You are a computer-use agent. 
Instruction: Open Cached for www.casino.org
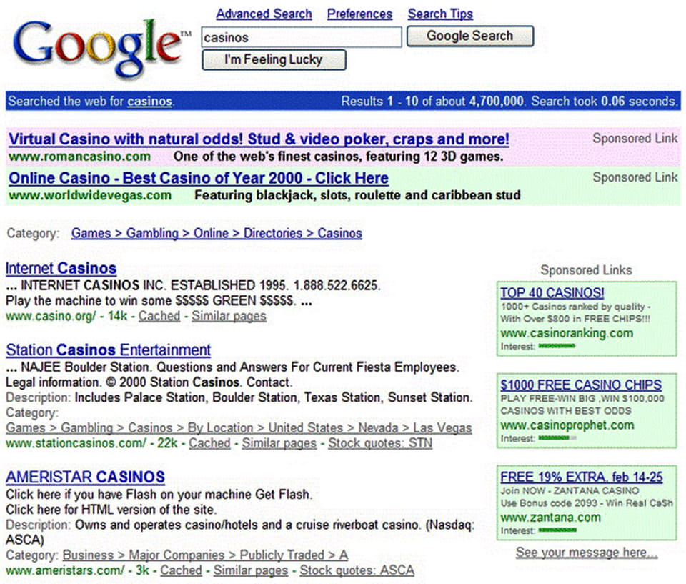[x=159, y=316]
